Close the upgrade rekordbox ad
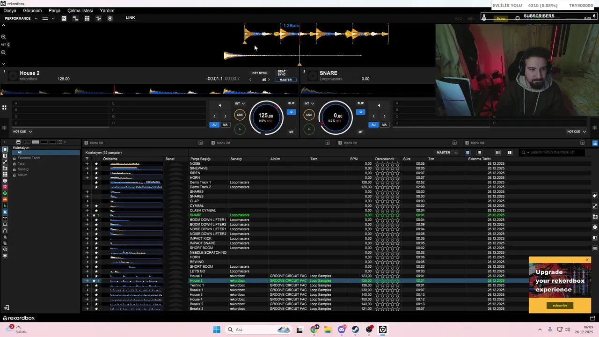599x337 pixels. pos(587,260)
